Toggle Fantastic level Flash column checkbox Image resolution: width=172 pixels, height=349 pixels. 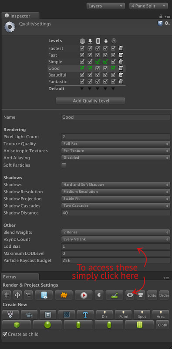point(113,82)
